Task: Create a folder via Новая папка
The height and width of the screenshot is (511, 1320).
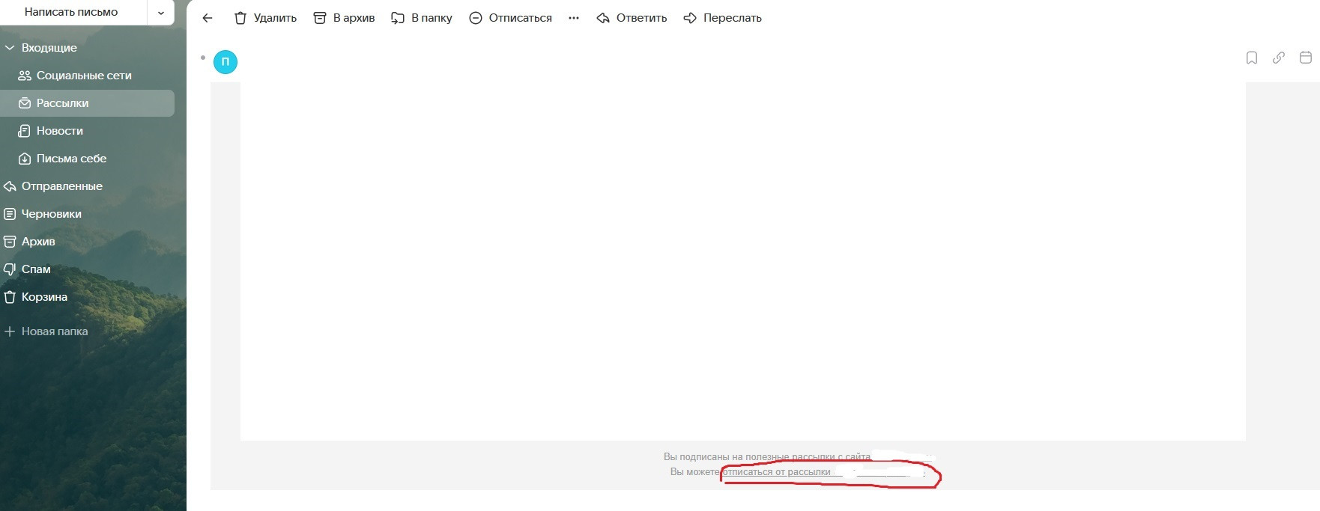Action: (x=54, y=331)
